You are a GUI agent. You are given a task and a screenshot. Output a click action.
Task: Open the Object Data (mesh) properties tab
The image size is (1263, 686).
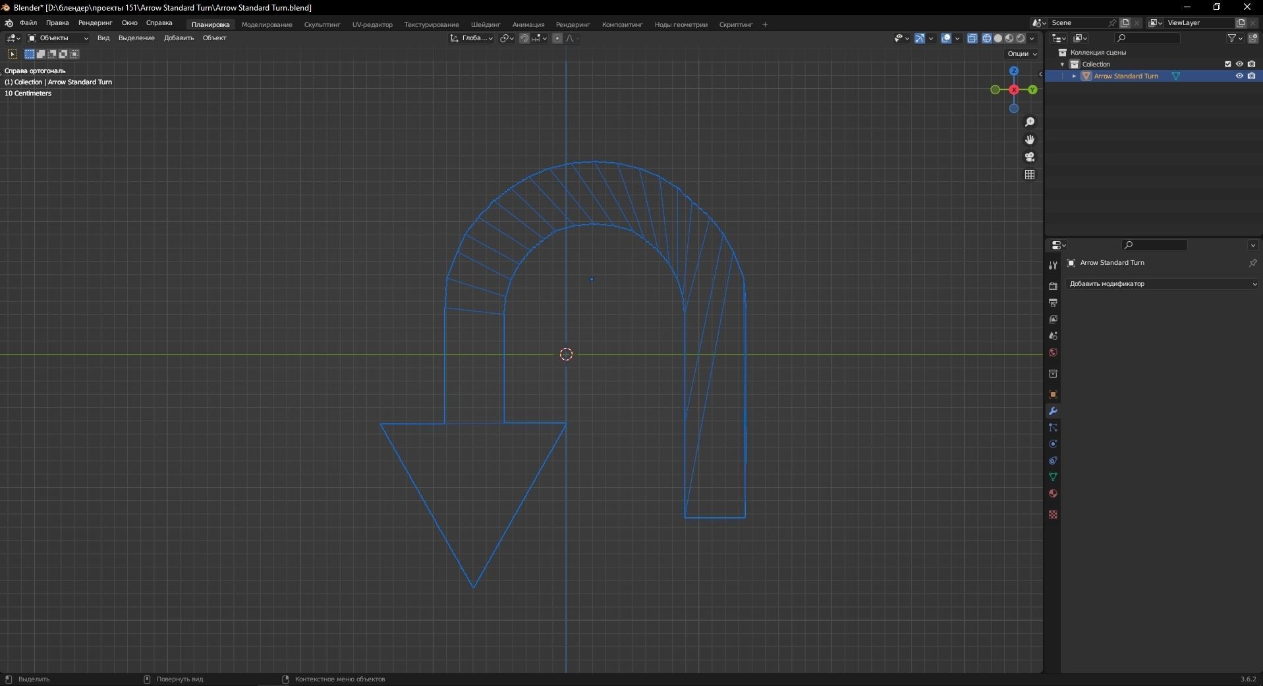(x=1053, y=476)
